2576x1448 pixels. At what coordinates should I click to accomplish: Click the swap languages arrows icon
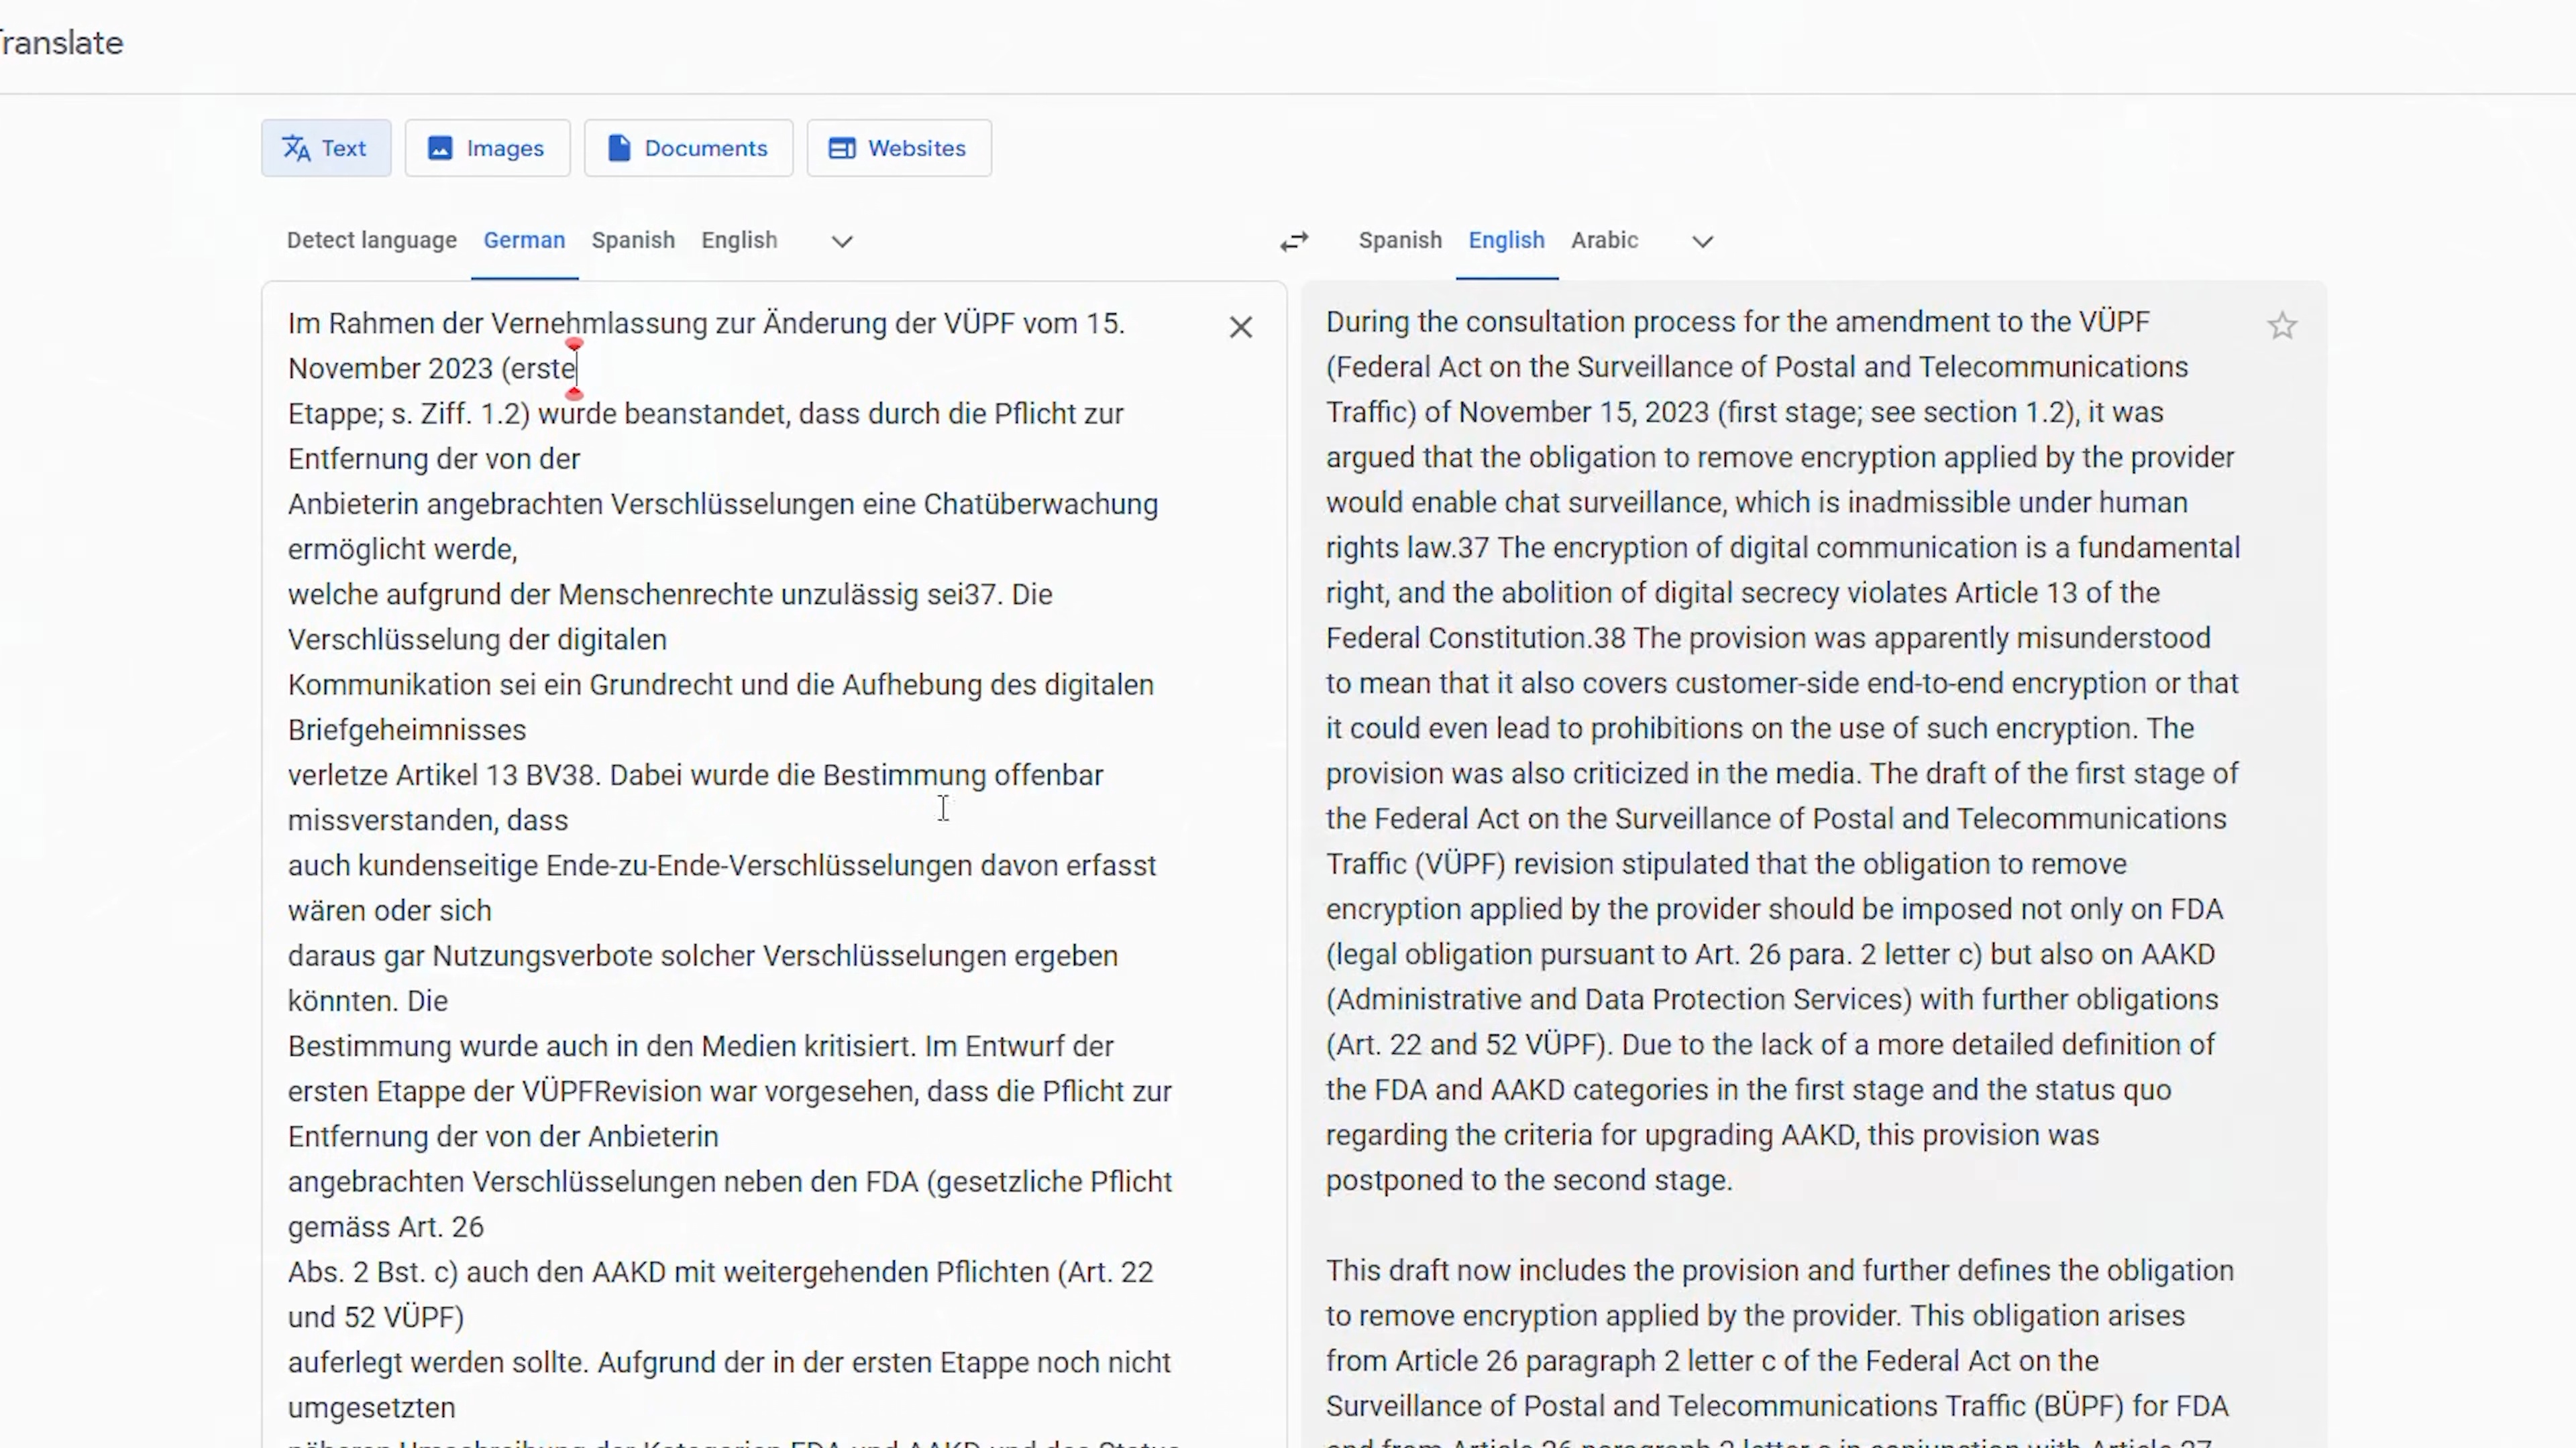(1294, 241)
